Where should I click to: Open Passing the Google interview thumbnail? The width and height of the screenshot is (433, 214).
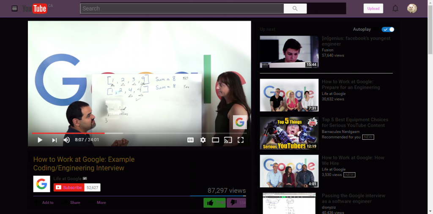pos(289,203)
